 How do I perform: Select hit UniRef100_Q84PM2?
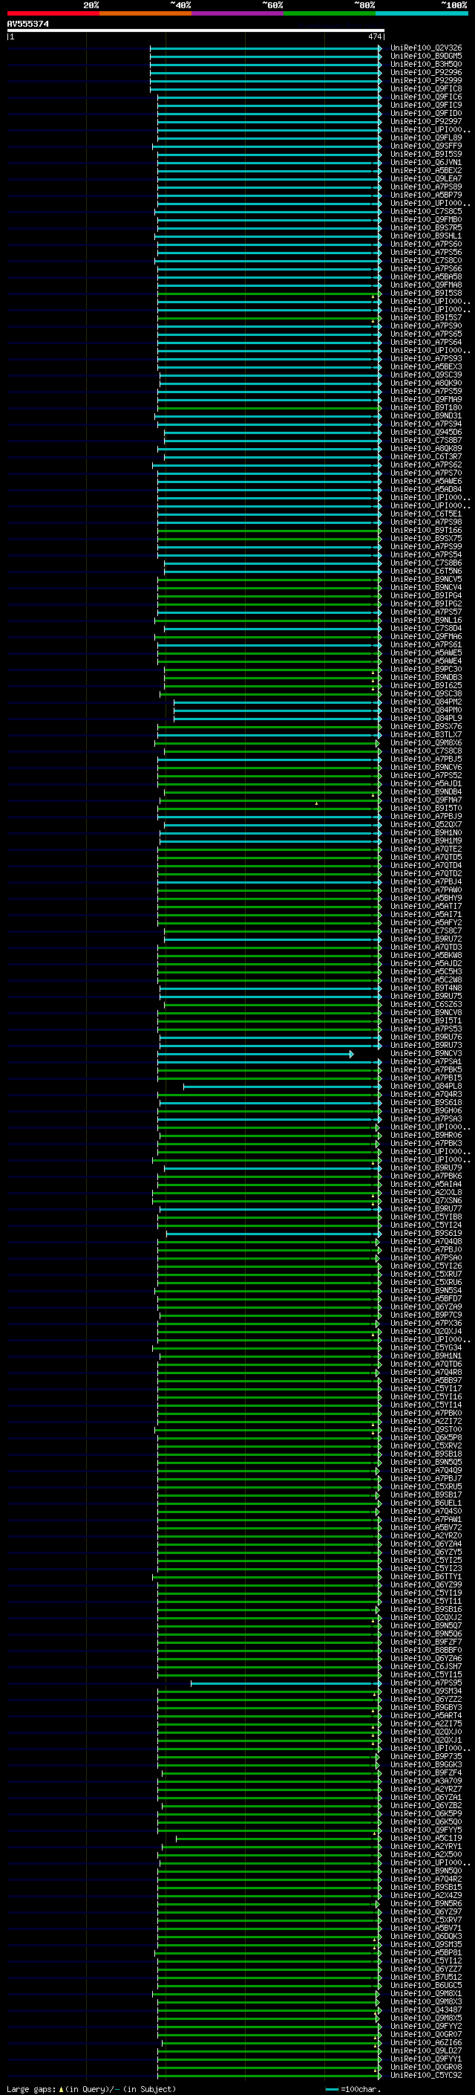425,702
